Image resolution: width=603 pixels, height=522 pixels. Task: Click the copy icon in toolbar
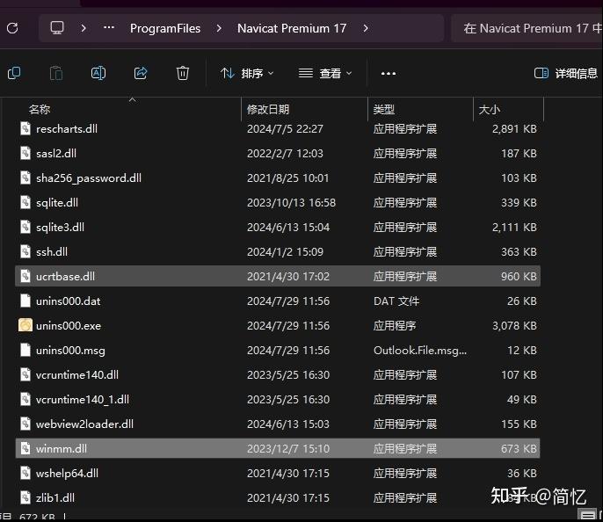[x=14, y=73]
